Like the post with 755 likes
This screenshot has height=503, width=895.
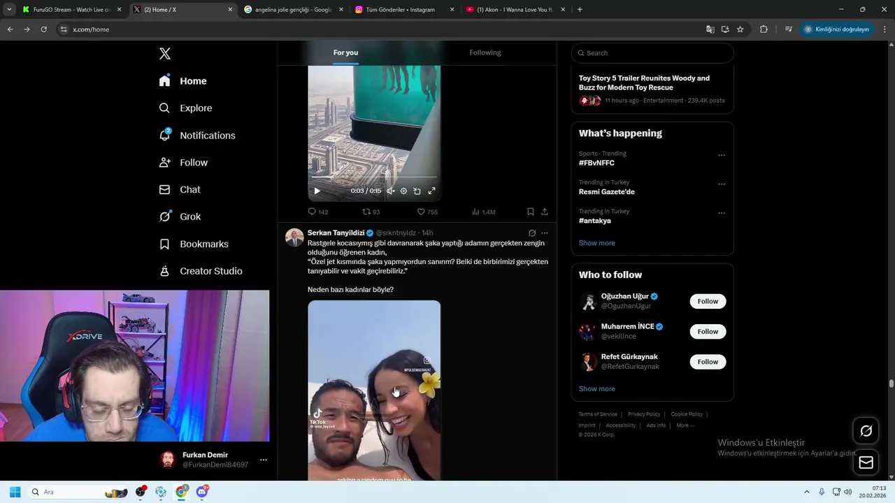click(427, 212)
